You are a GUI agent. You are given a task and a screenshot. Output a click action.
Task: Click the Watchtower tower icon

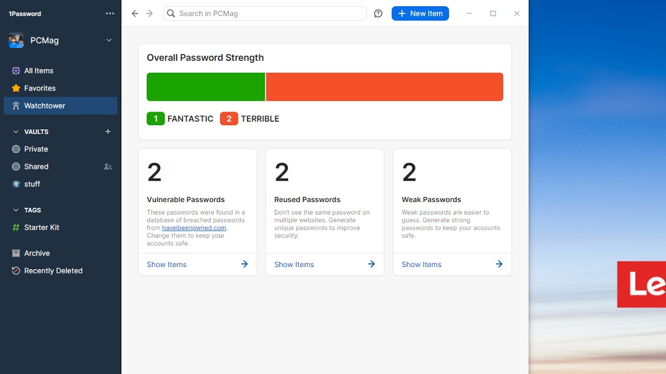click(x=16, y=105)
